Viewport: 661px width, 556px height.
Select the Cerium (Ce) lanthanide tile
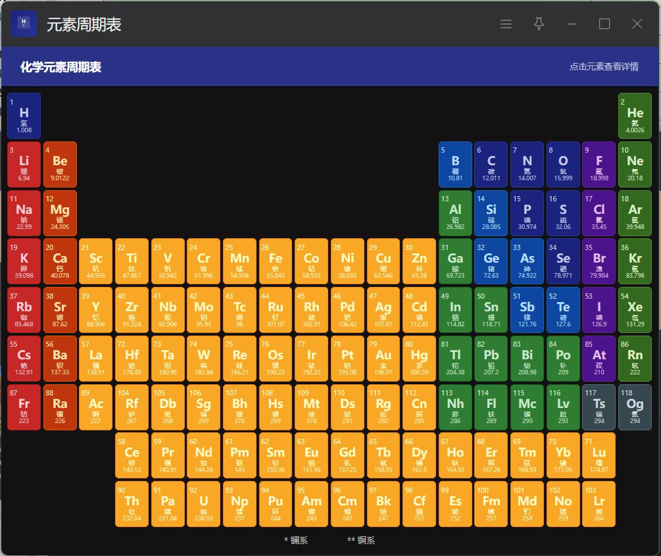pos(132,455)
